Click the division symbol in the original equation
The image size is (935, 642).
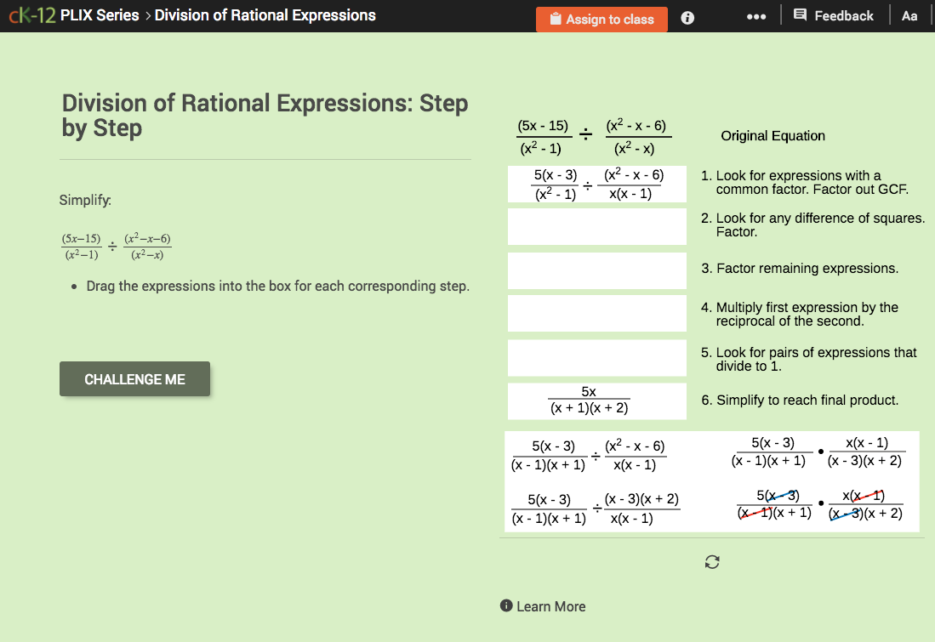587,134
